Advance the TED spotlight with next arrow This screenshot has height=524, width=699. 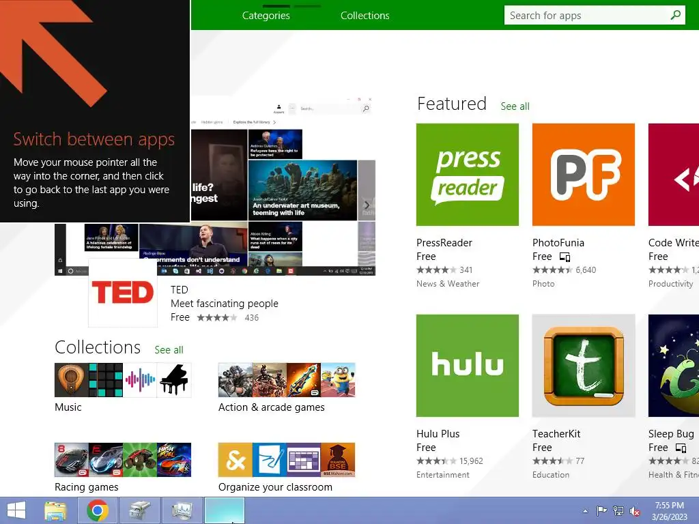coord(367,205)
